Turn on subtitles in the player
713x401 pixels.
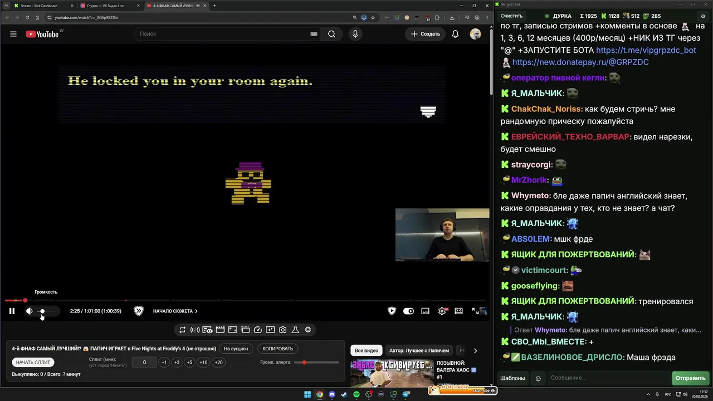coord(425,311)
